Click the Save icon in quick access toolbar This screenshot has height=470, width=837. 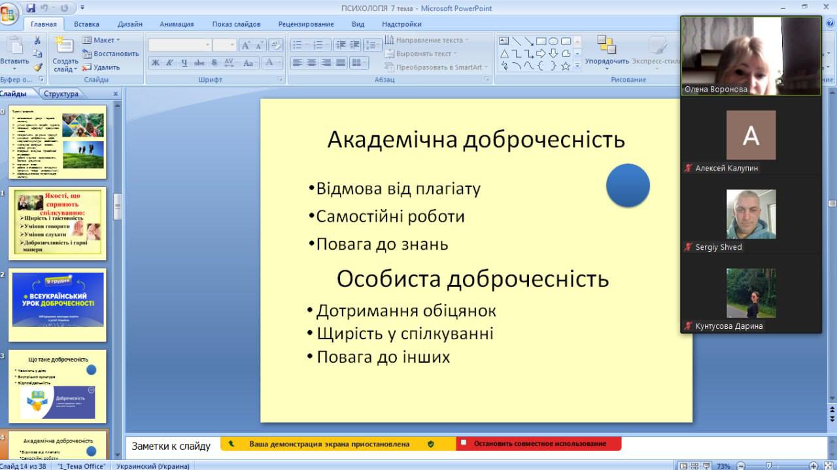click(x=31, y=8)
